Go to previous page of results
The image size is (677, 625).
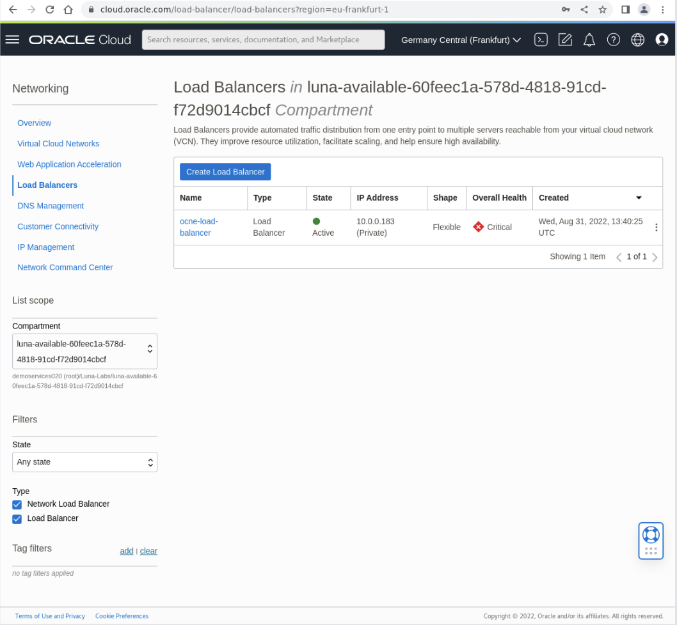618,257
